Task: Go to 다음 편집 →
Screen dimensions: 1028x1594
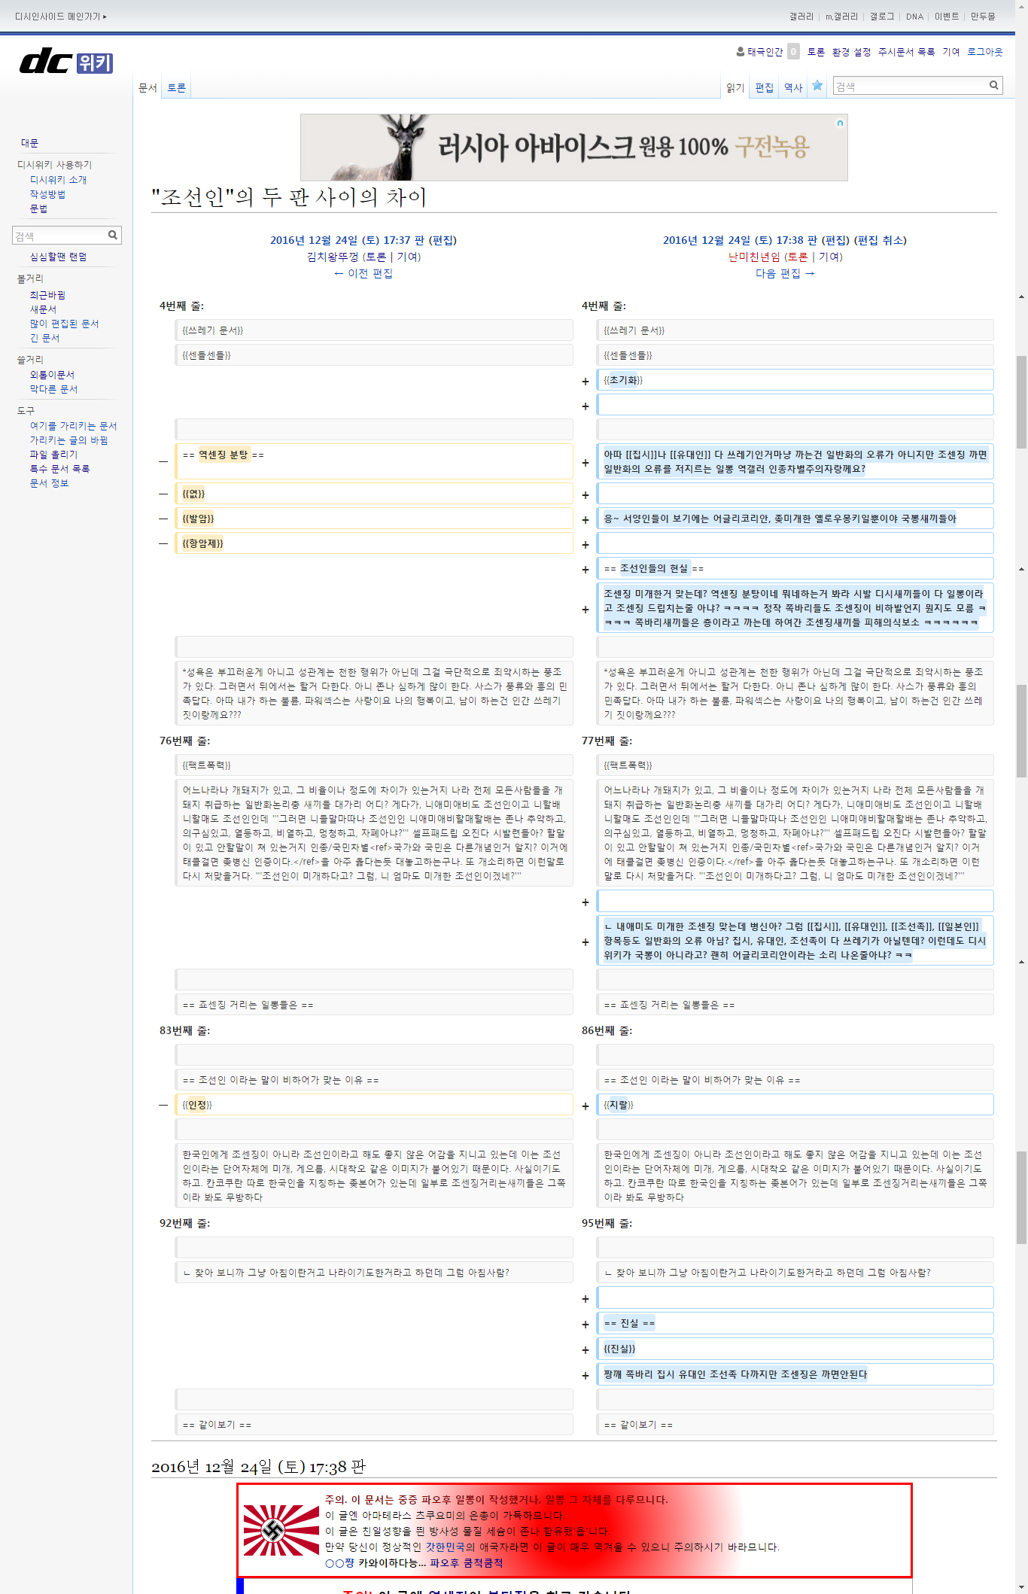Action: pos(784,273)
